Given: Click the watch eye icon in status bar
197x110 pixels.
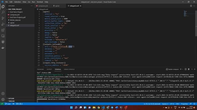Looking at the screenshot, I should [x=13, y=104].
